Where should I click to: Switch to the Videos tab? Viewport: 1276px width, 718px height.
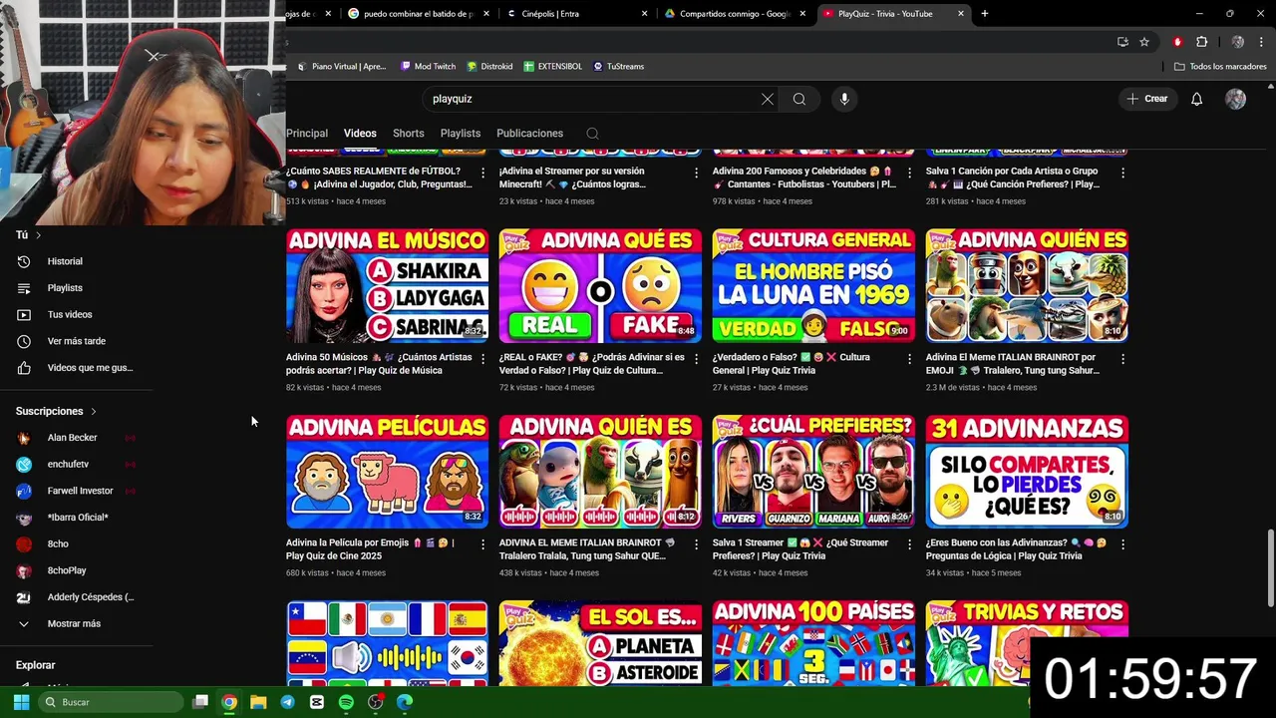[x=360, y=134]
